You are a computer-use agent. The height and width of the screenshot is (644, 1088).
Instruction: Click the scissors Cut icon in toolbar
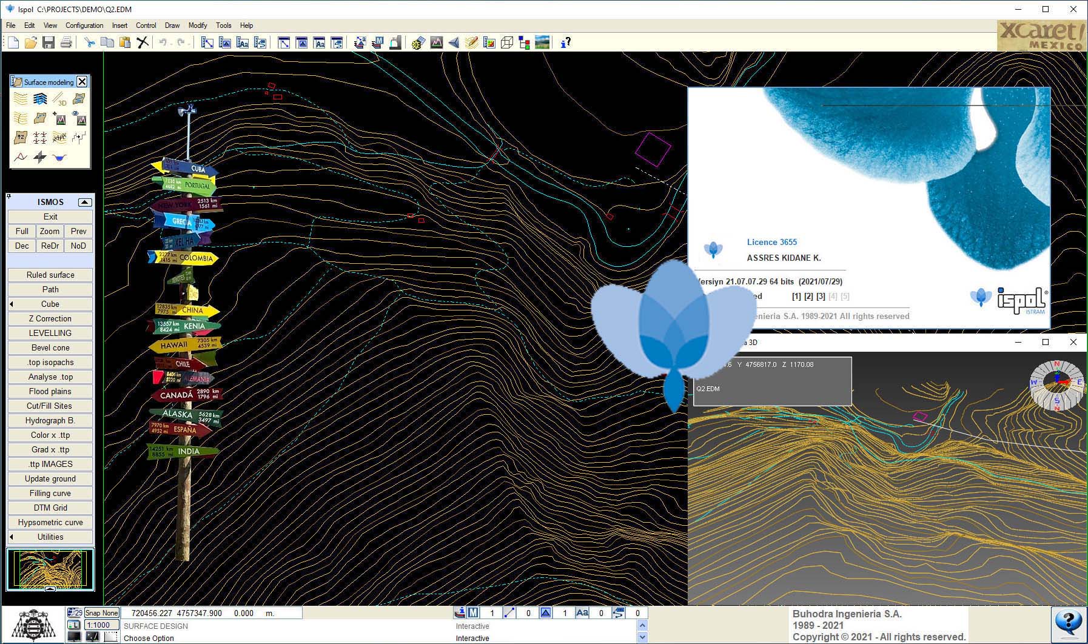point(90,42)
